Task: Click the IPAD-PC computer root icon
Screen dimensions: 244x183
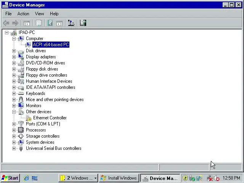Action: 14,32
